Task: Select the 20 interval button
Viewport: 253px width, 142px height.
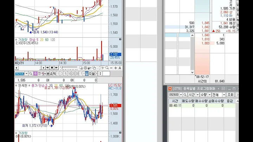Action: click(x=73, y=73)
